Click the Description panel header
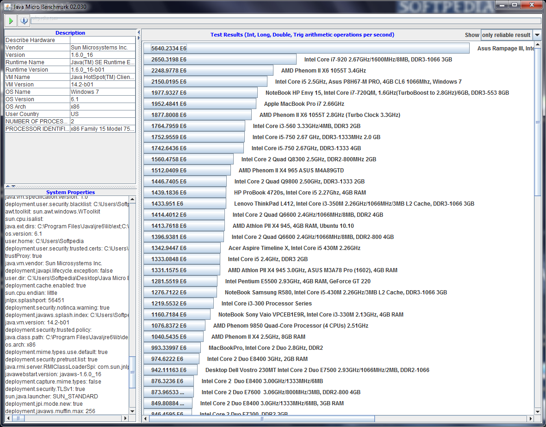 click(70, 33)
